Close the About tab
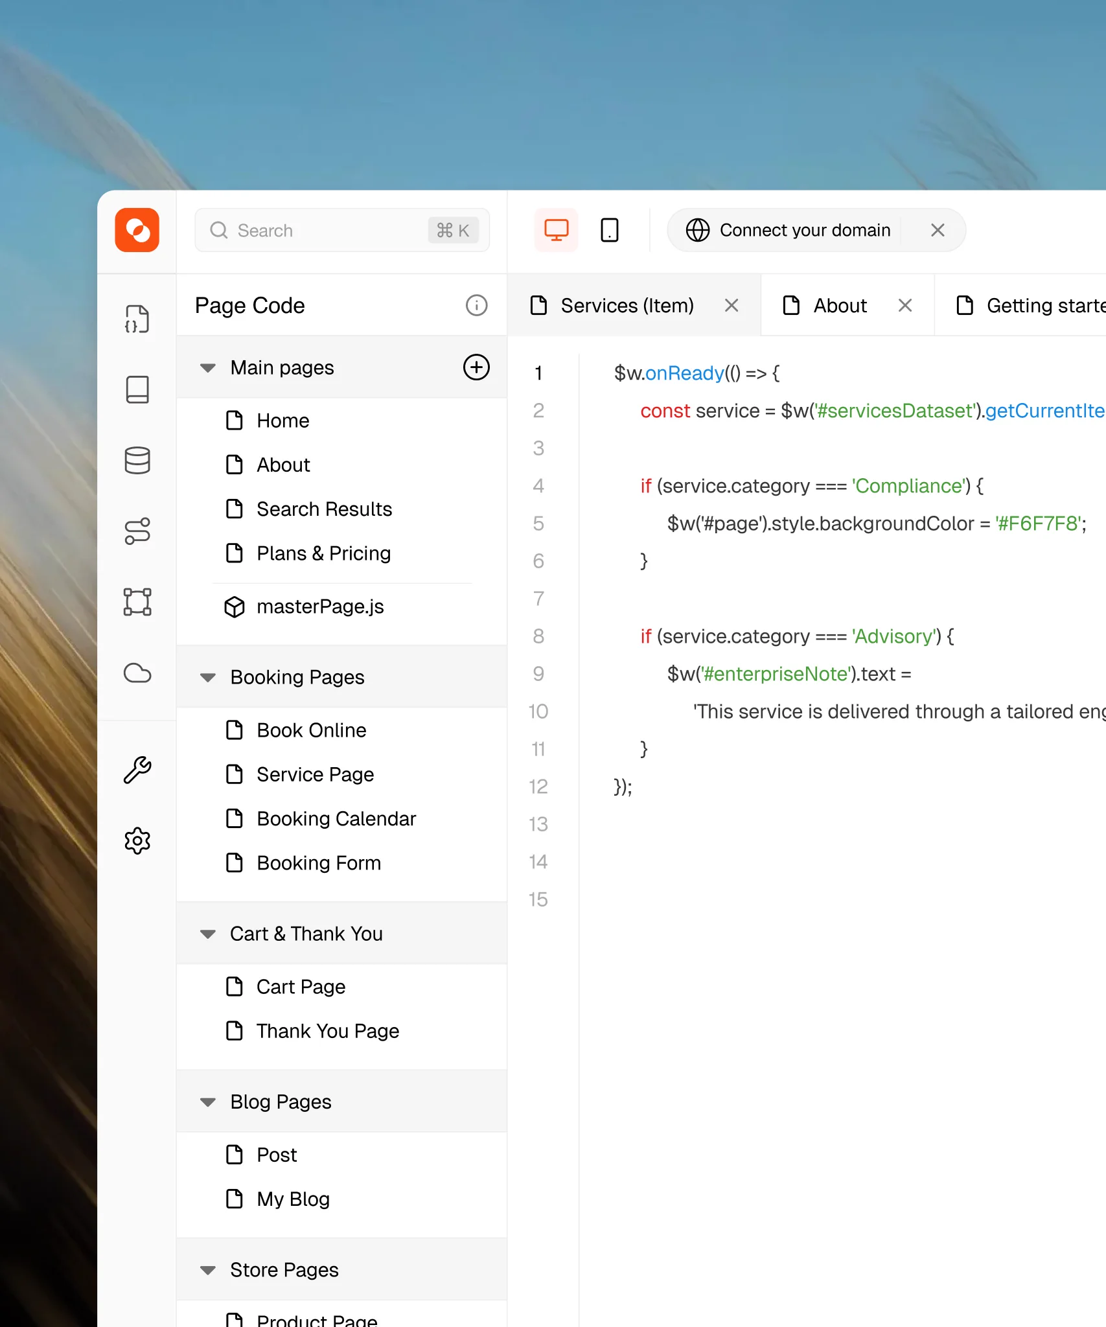Screen dimensions: 1106x1327 click(x=905, y=305)
